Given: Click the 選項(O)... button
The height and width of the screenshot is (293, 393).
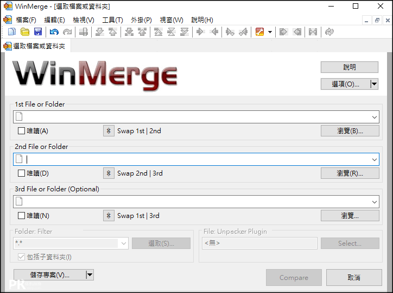Looking at the screenshot, I should click(x=345, y=84).
